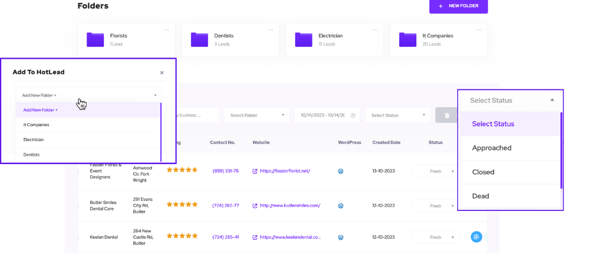Choose Approached from the status list

(x=492, y=148)
